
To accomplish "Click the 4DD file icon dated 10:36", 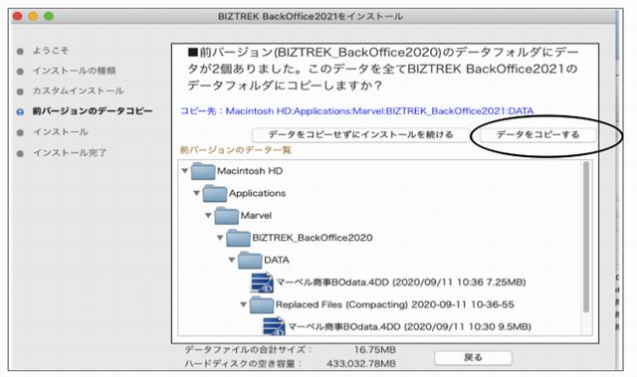I will 262,283.
